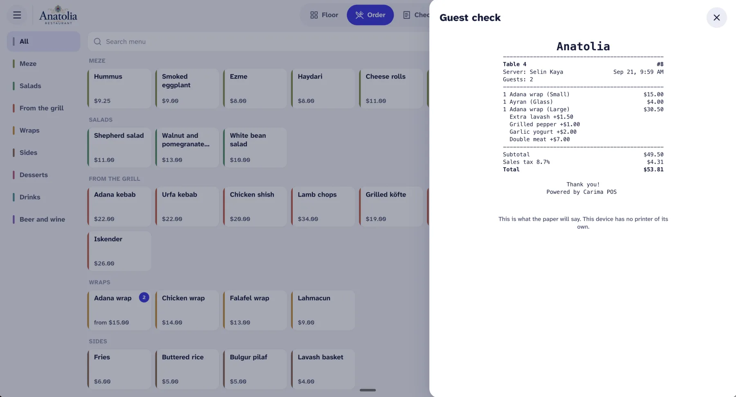
Task: Add Lahmacun to the order
Action: [323, 310]
